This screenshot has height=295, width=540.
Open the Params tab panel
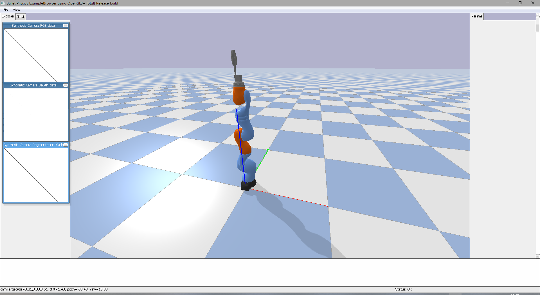pyautogui.click(x=477, y=16)
